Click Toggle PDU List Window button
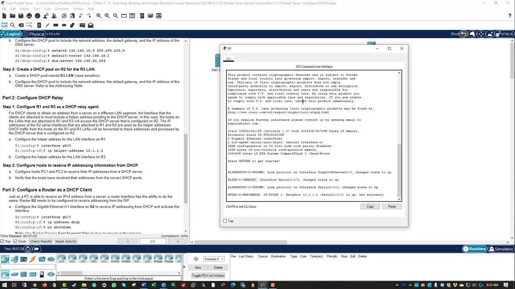Viewport: 515px width, 289px height. click(x=208, y=276)
